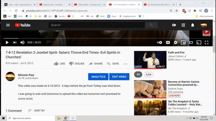216x121 pixels.
Task: Open File Explorer on the taskbar
Action: [x=59, y=118]
